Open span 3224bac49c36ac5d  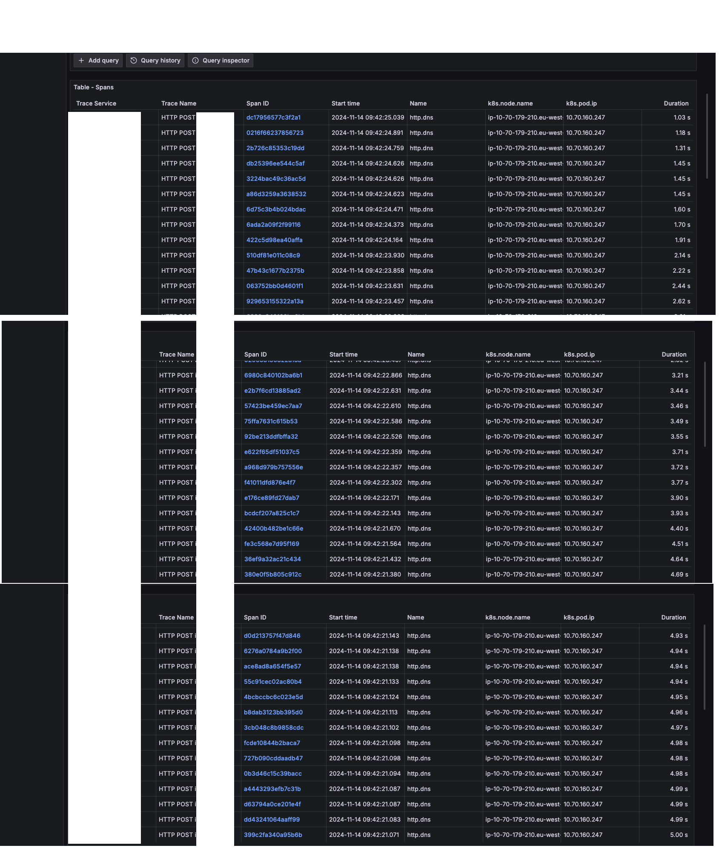click(276, 179)
